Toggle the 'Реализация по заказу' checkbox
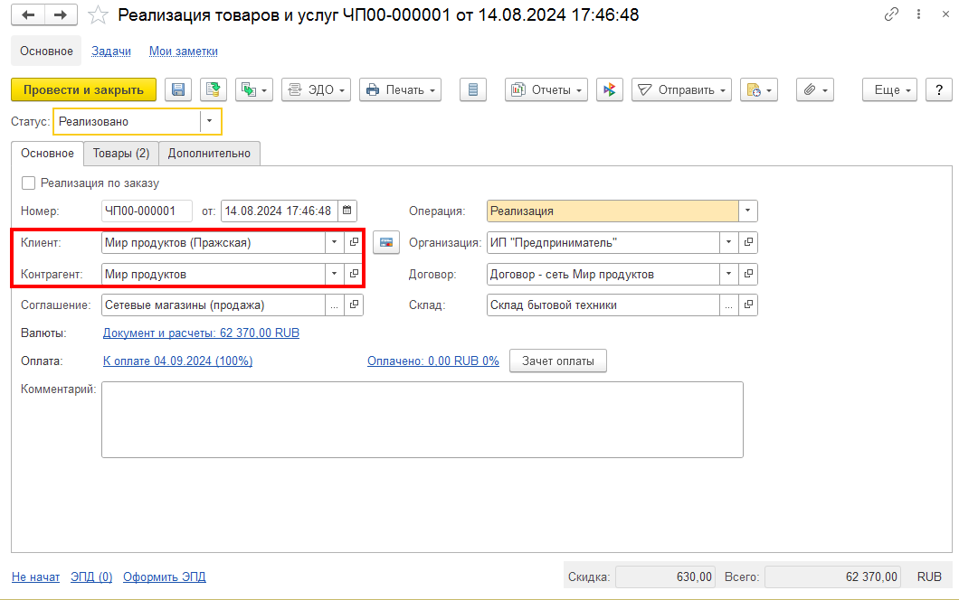 [x=29, y=183]
